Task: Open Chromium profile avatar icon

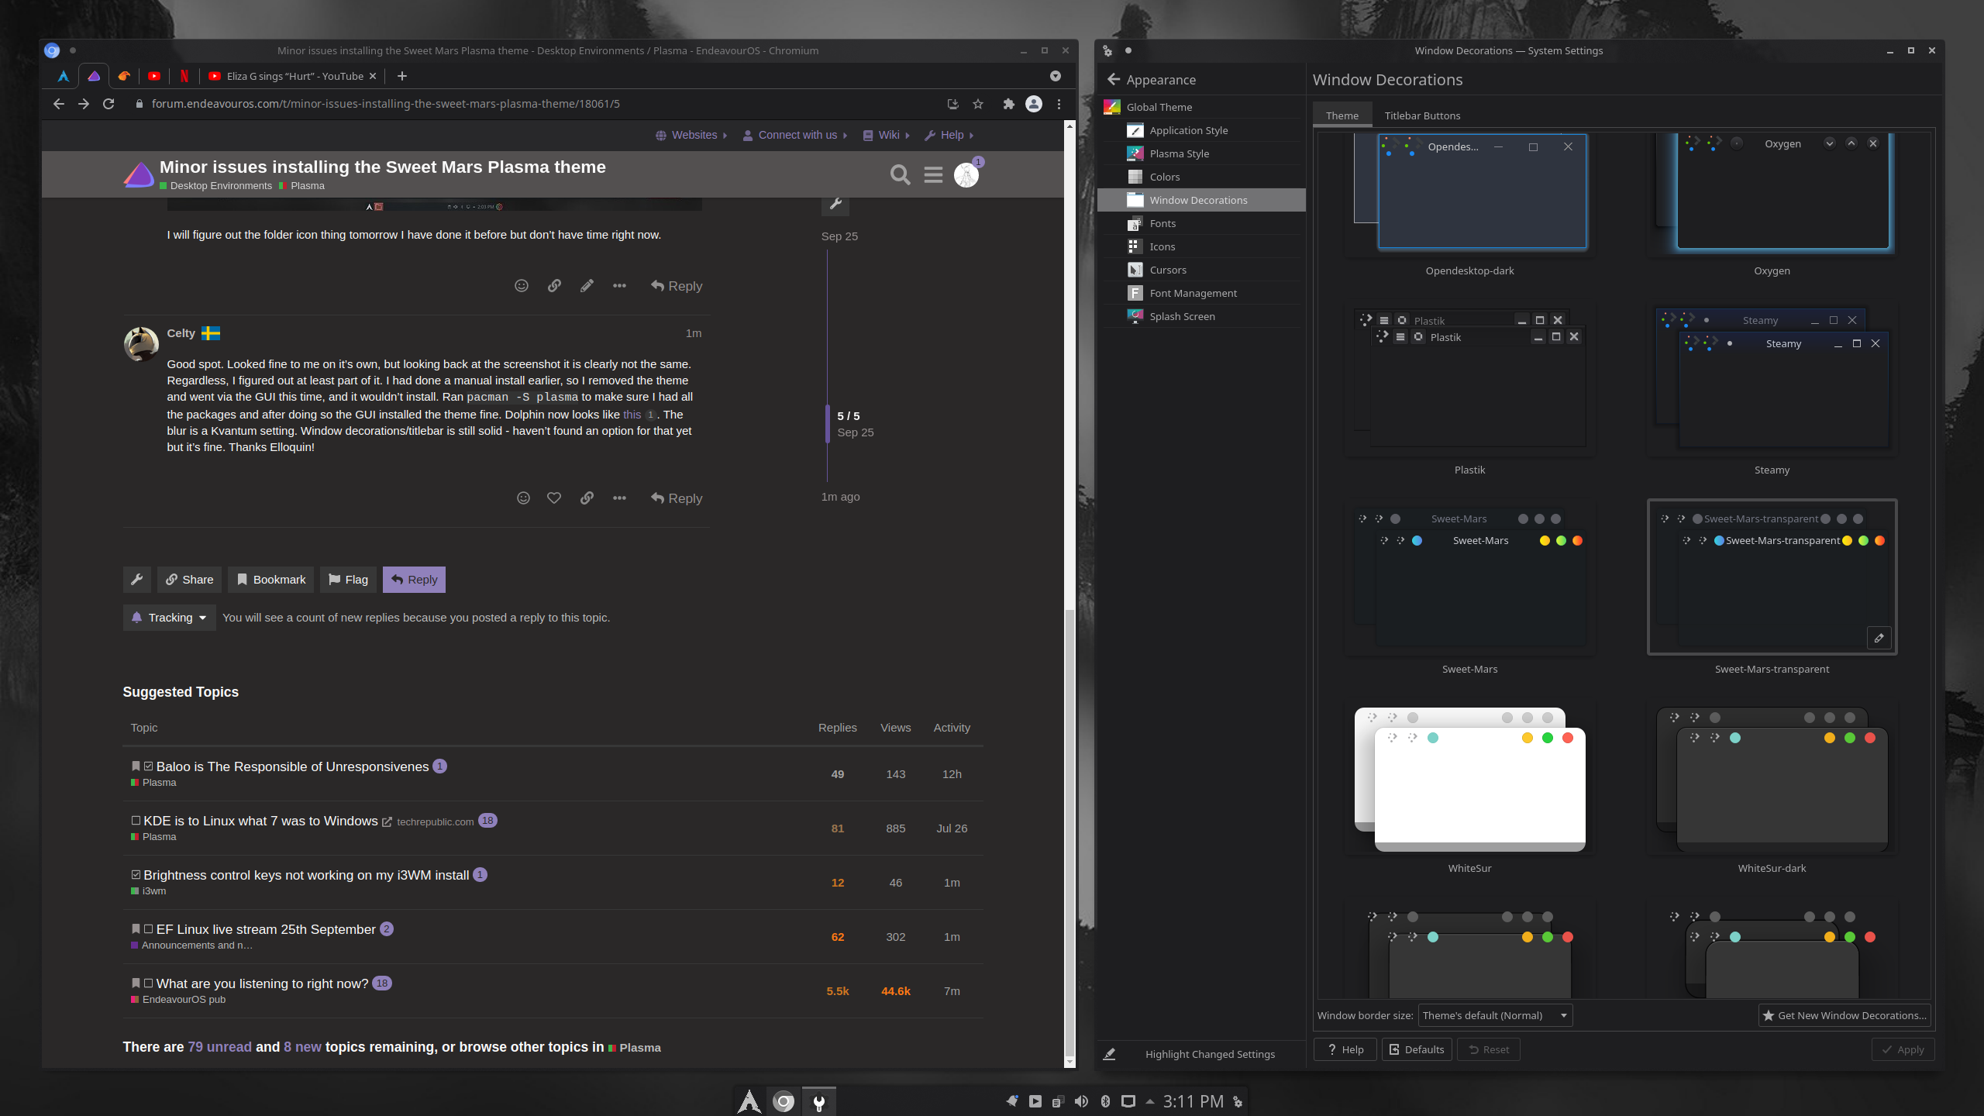Action: click(x=1034, y=104)
